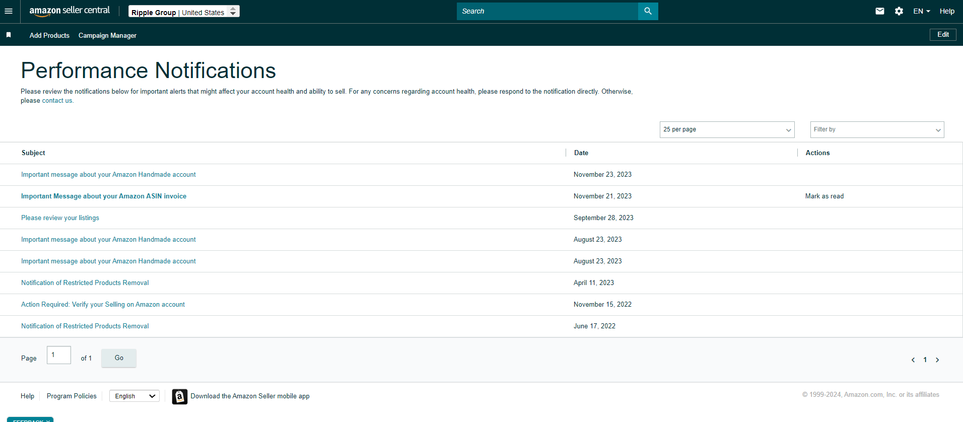Click the page number input box
963x422 pixels.
coord(59,355)
